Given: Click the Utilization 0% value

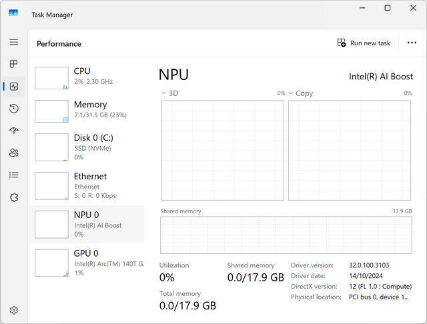Looking at the screenshot, I should click(x=167, y=277).
